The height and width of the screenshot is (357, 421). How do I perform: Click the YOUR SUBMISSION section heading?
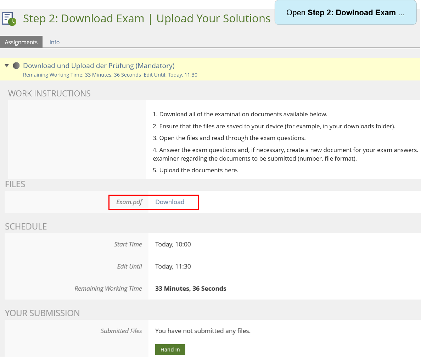tap(42, 313)
